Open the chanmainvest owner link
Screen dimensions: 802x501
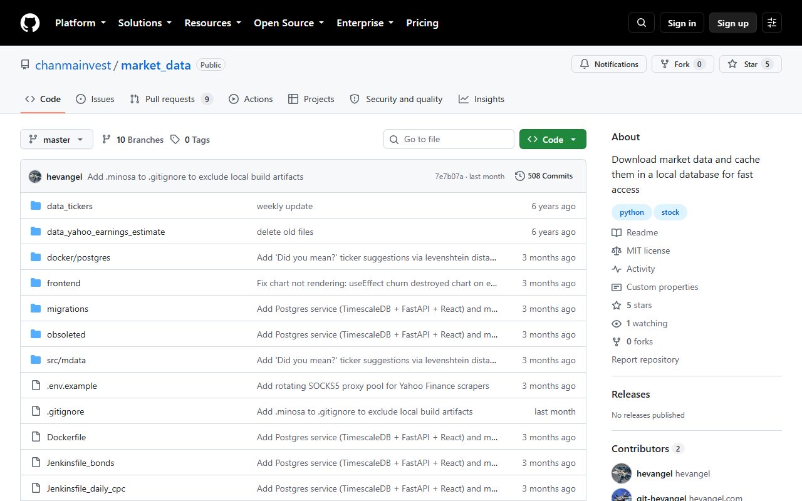[x=73, y=65]
